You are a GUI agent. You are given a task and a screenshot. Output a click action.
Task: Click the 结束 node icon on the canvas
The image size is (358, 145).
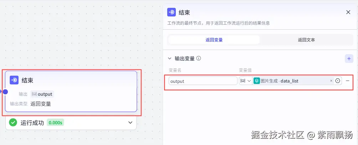(x=14, y=80)
